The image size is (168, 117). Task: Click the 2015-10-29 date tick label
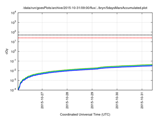pyautogui.click(x=92, y=100)
